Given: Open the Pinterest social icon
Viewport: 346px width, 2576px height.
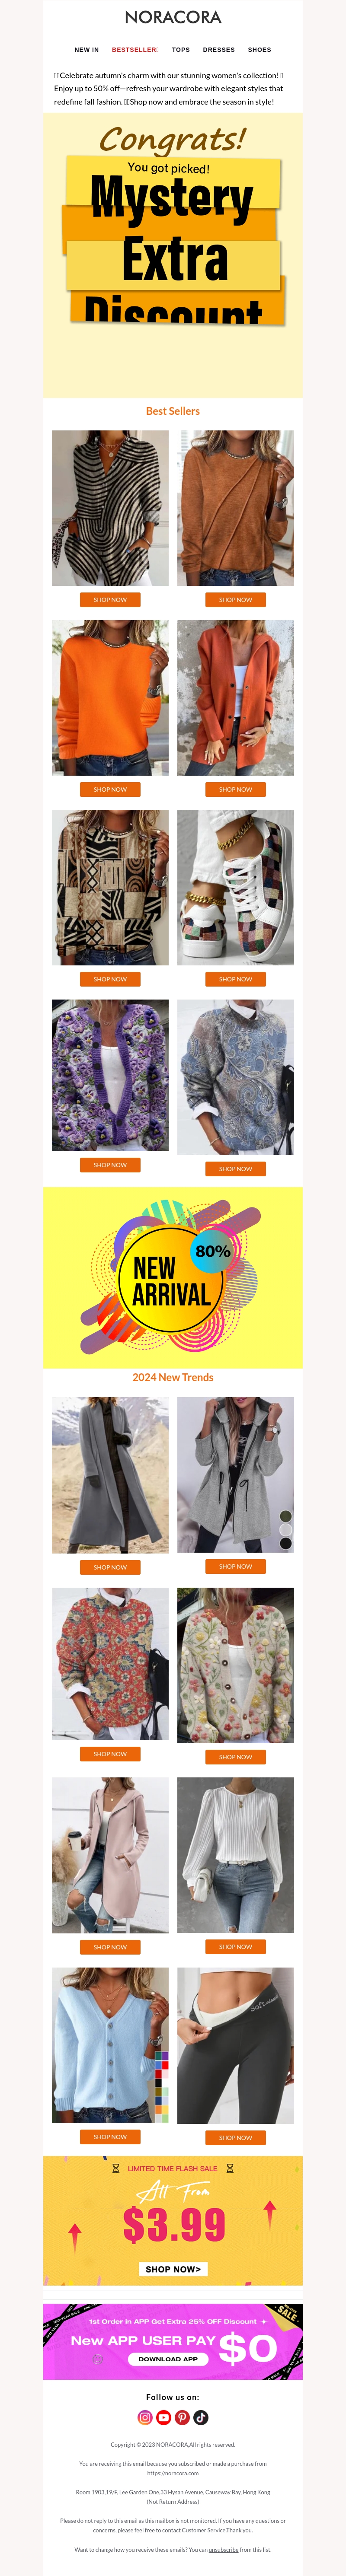Looking at the screenshot, I should (x=182, y=2417).
